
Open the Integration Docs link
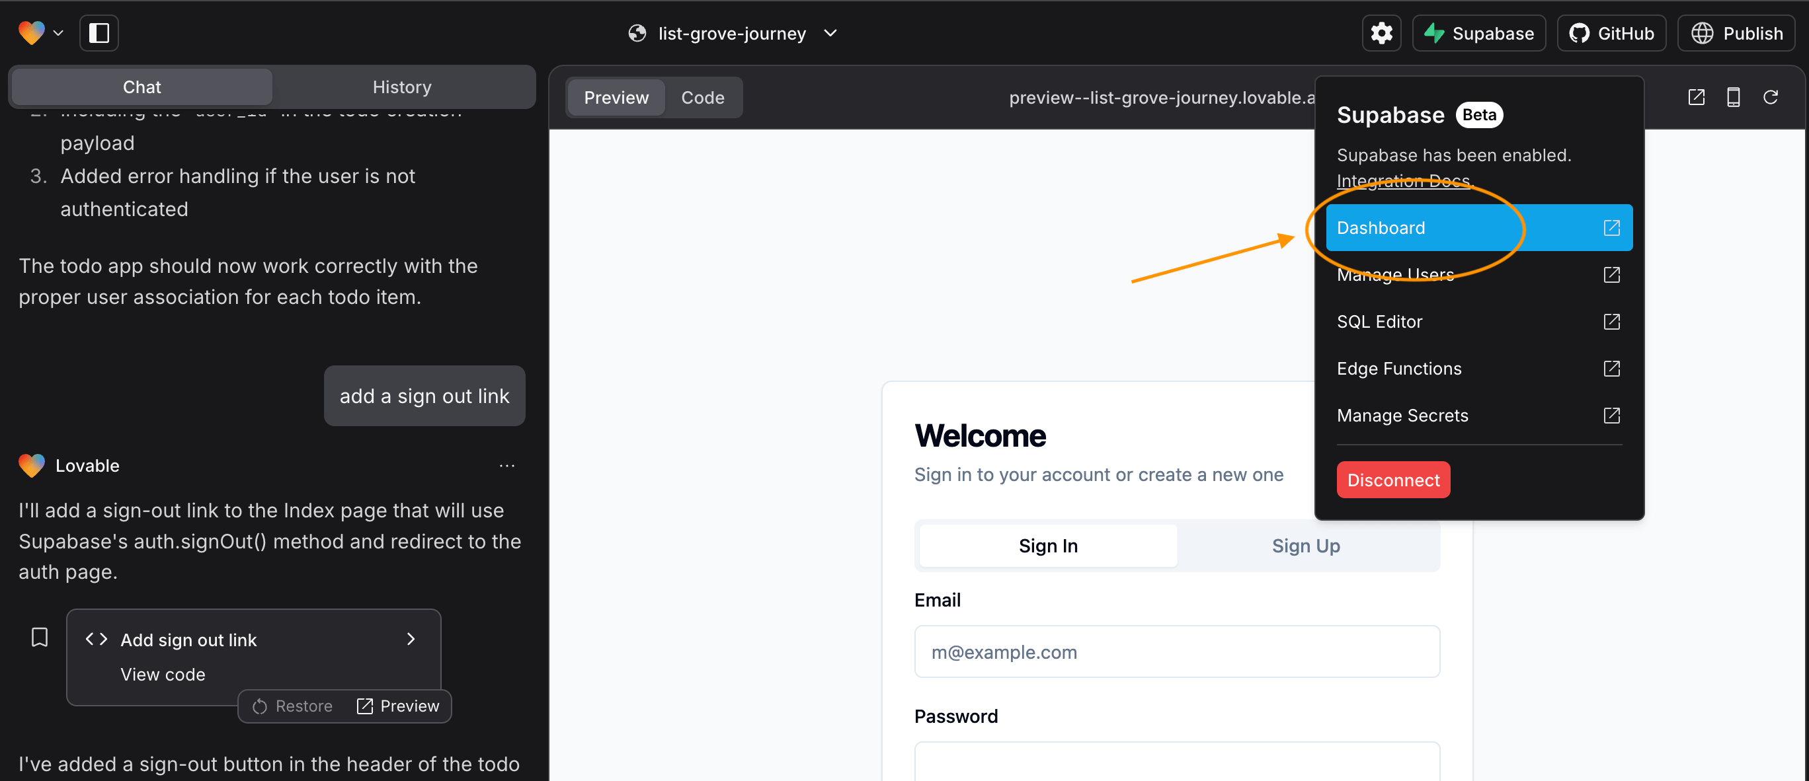coord(1403,180)
